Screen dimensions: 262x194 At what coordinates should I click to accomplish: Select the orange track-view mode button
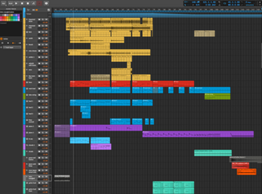37,10
